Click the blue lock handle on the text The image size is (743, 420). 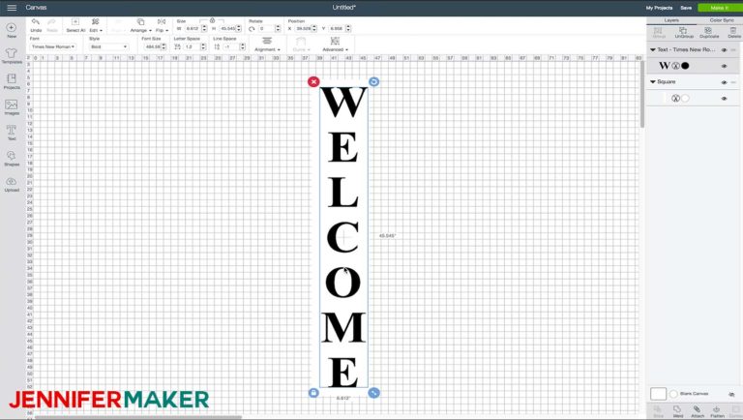pos(313,393)
